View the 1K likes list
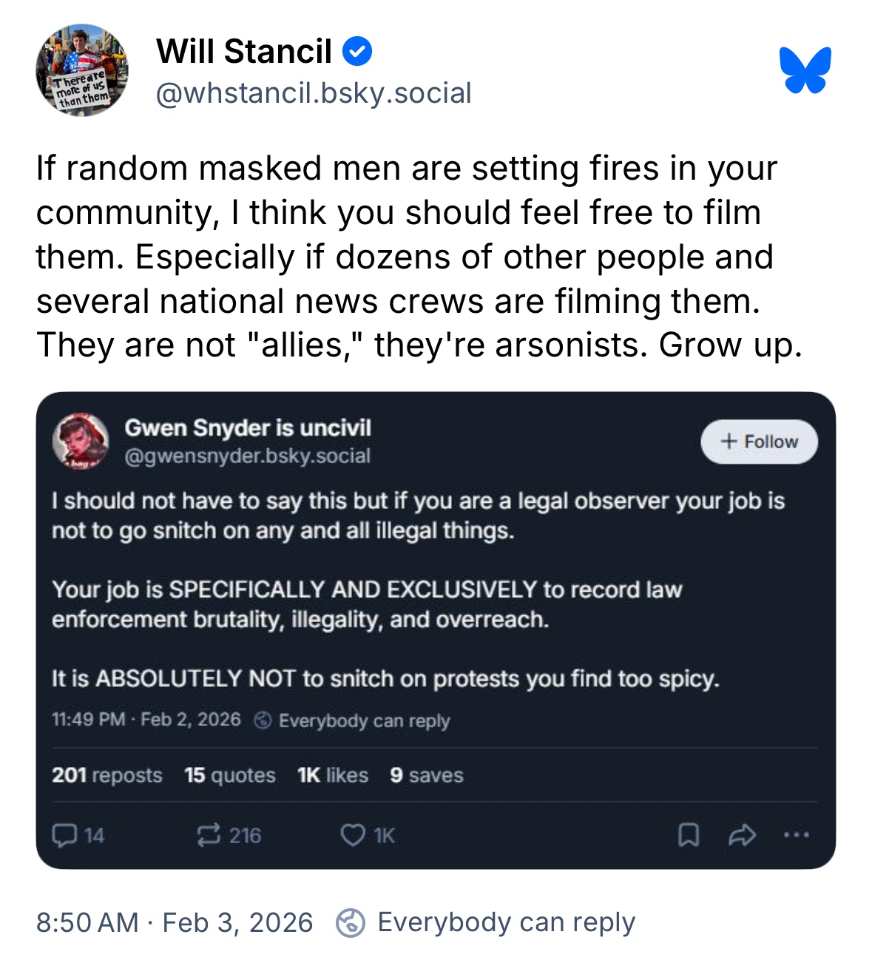Image resolution: width=872 pixels, height=960 pixels. pyautogui.click(x=333, y=775)
